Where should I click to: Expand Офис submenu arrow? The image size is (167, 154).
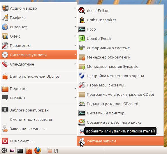[x=75, y=36]
